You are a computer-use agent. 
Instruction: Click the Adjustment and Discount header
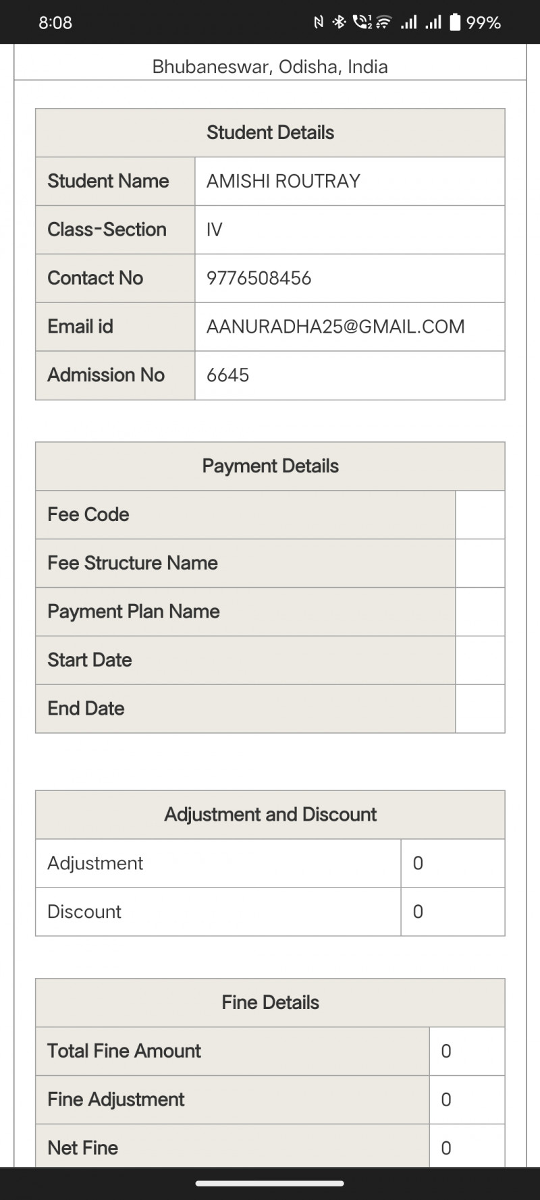point(270,815)
